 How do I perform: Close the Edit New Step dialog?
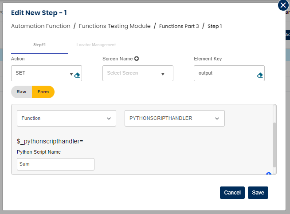[x=283, y=5]
